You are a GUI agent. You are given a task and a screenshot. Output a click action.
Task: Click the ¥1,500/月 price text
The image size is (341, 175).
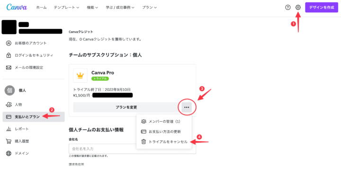(x=81, y=95)
